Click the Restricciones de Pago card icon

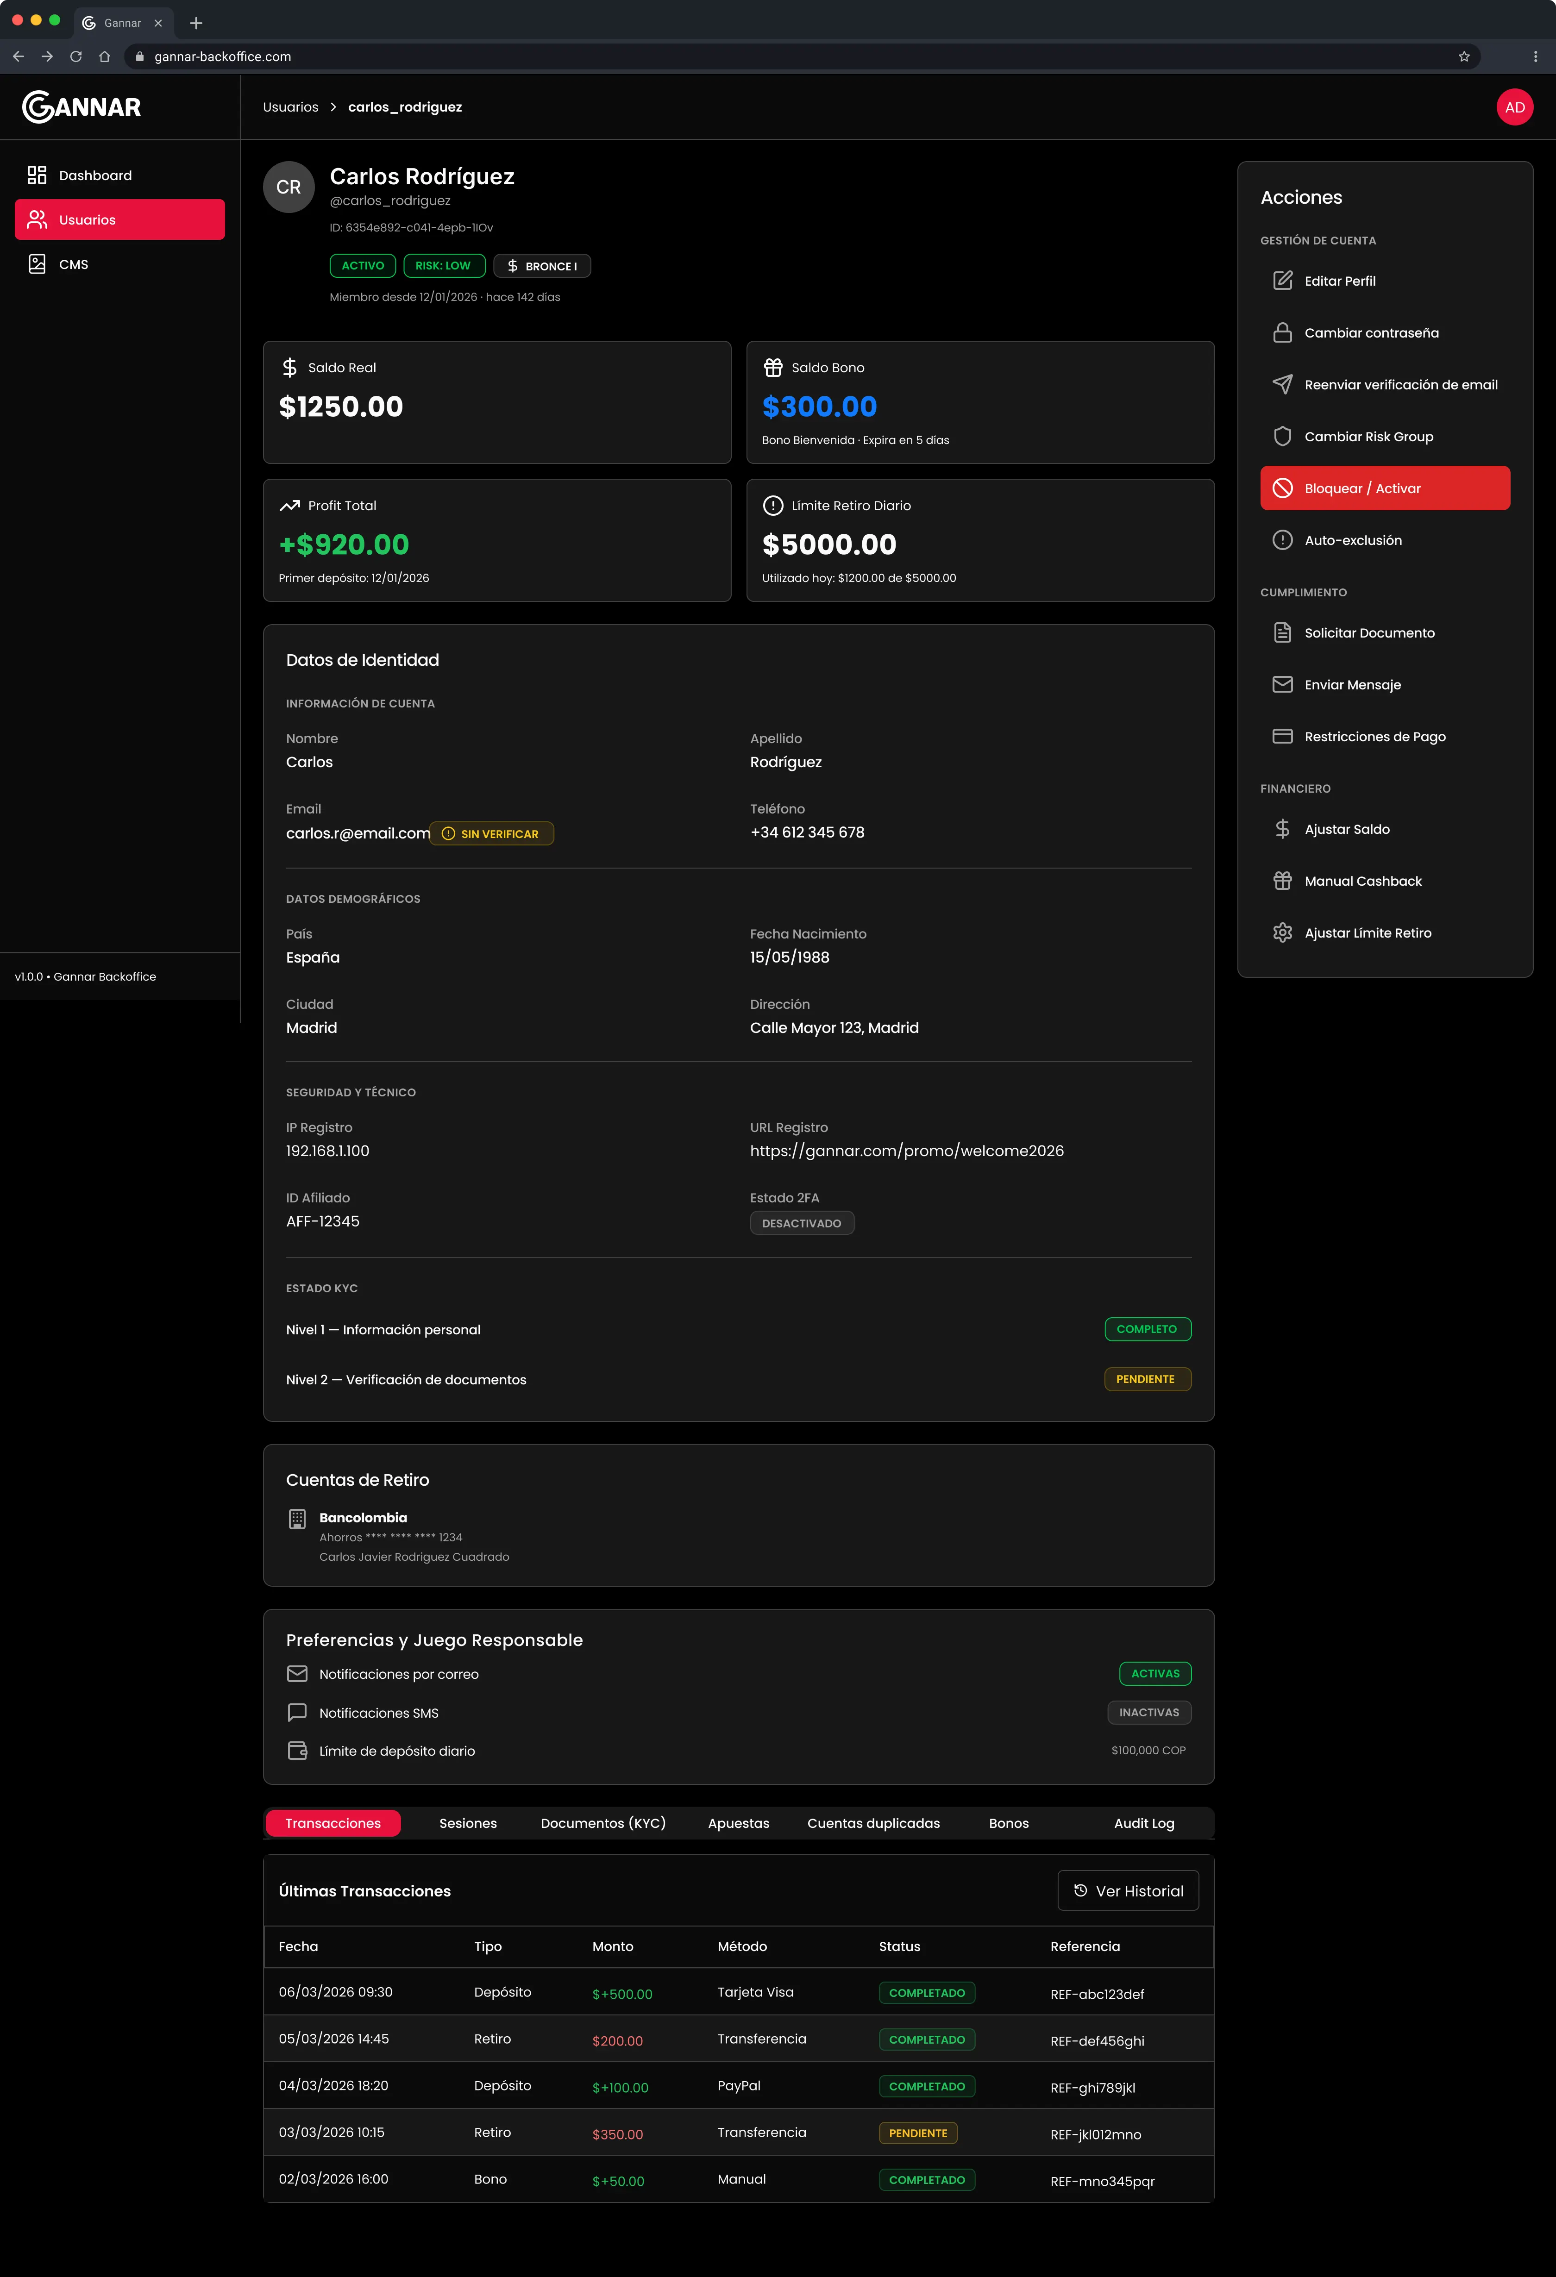point(1282,737)
